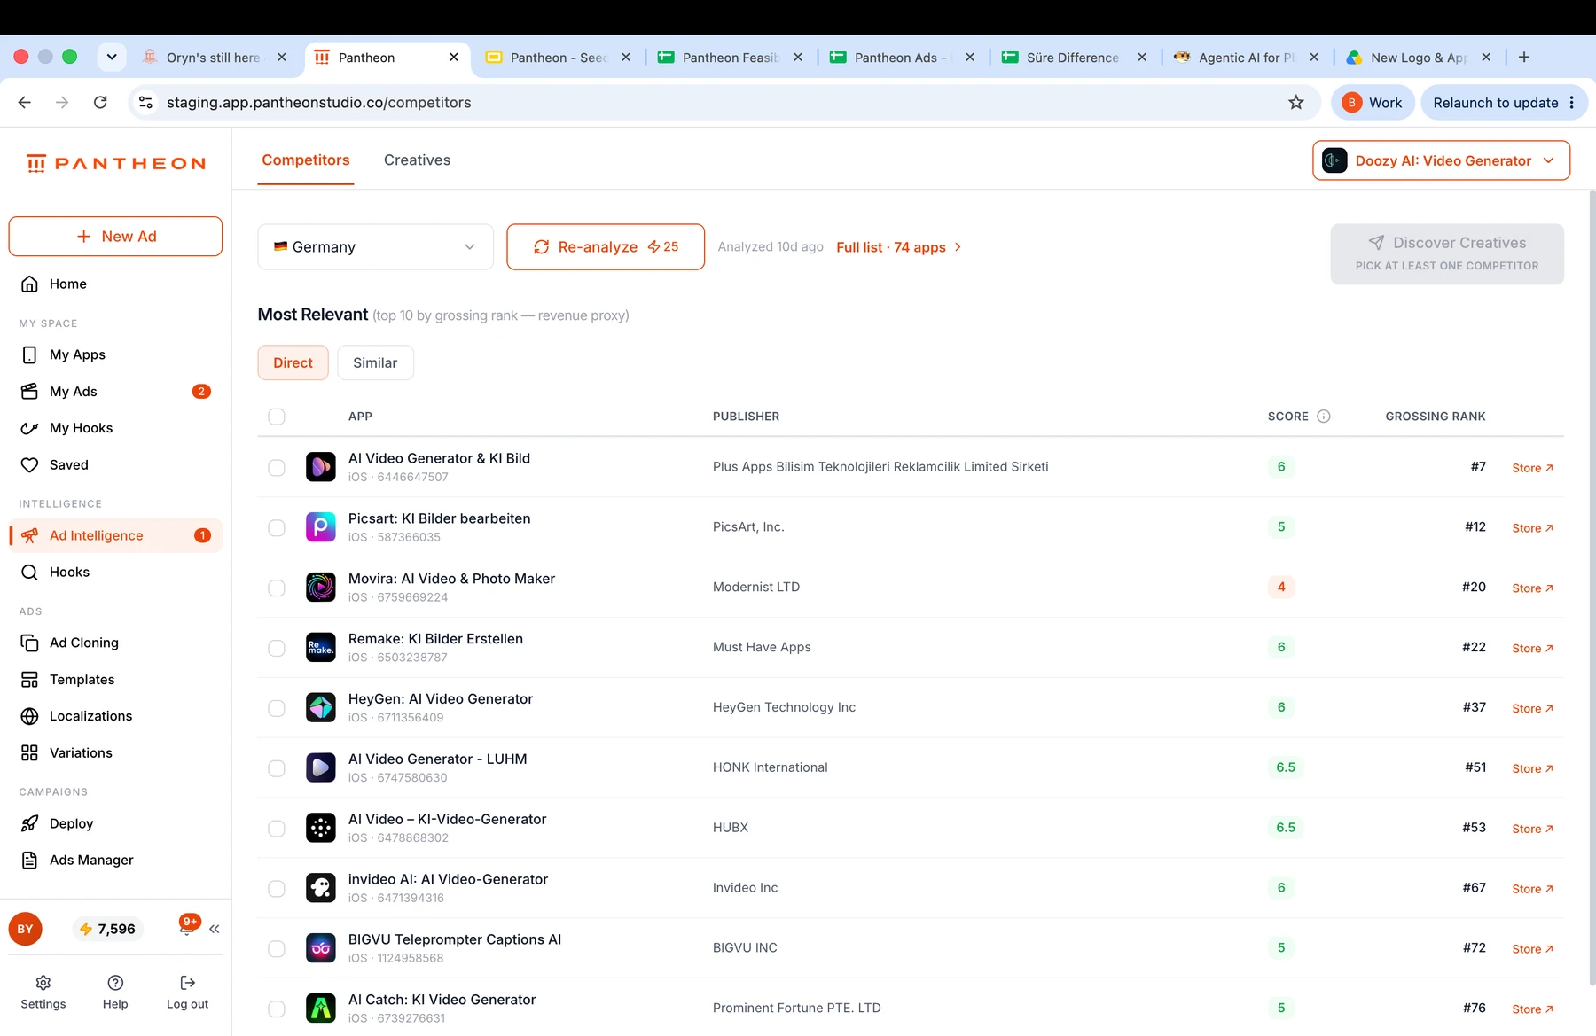The image size is (1596, 1036).
Task: Open notifications bell with 9+ badge
Action: point(188,927)
